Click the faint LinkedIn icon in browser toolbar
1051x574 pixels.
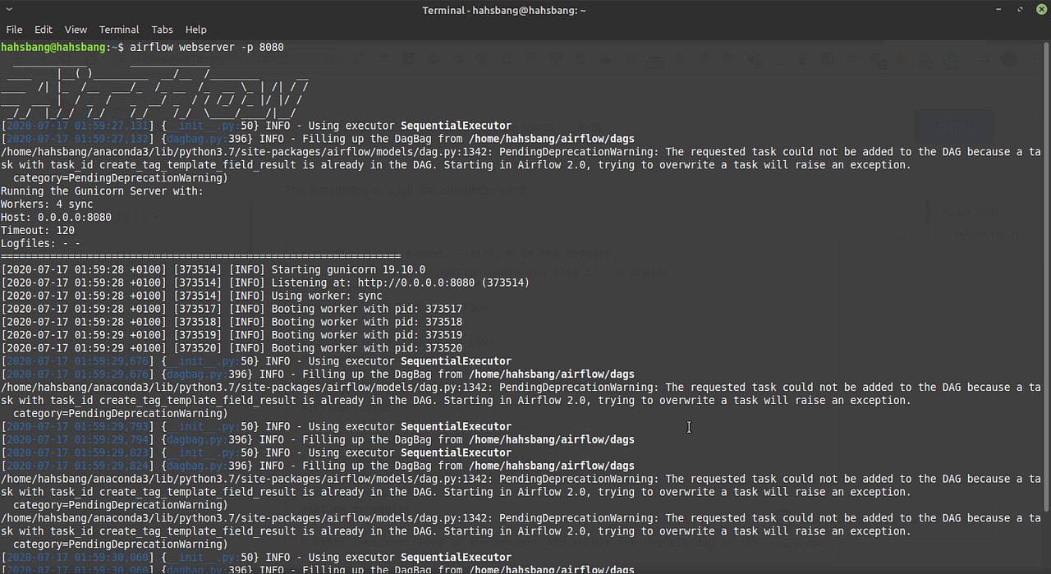pyautogui.click(x=827, y=57)
